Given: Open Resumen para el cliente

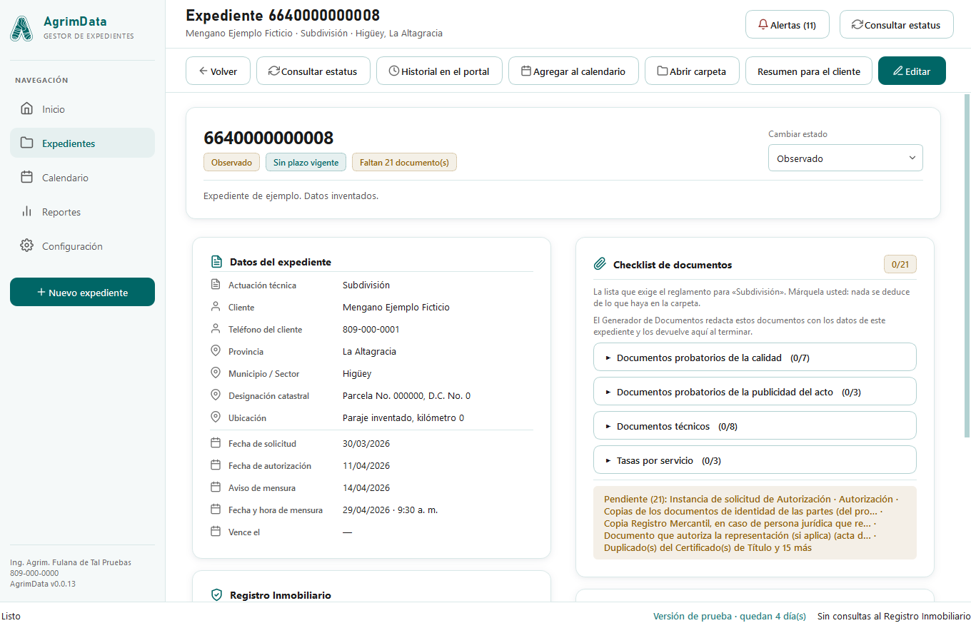Looking at the screenshot, I should pyautogui.click(x=809, y=71).
